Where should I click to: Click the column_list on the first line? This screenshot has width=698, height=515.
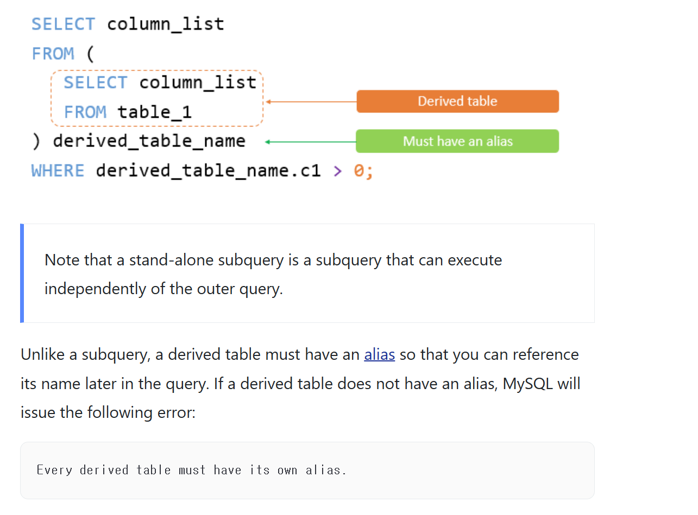click(x=166, y=24)
